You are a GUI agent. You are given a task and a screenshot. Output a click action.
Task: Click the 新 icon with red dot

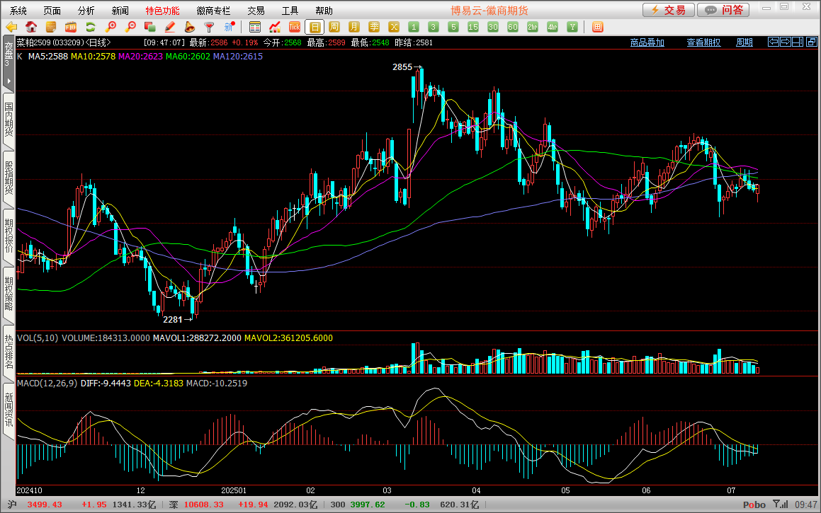(230, 27)
